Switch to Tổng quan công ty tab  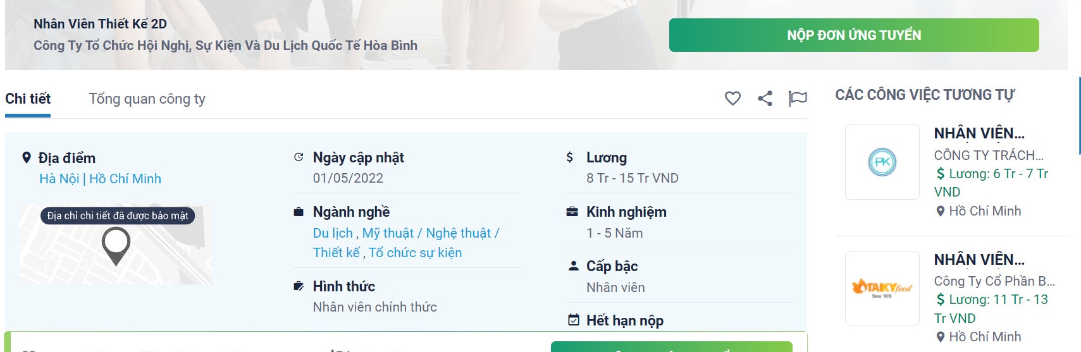[147, 99]
